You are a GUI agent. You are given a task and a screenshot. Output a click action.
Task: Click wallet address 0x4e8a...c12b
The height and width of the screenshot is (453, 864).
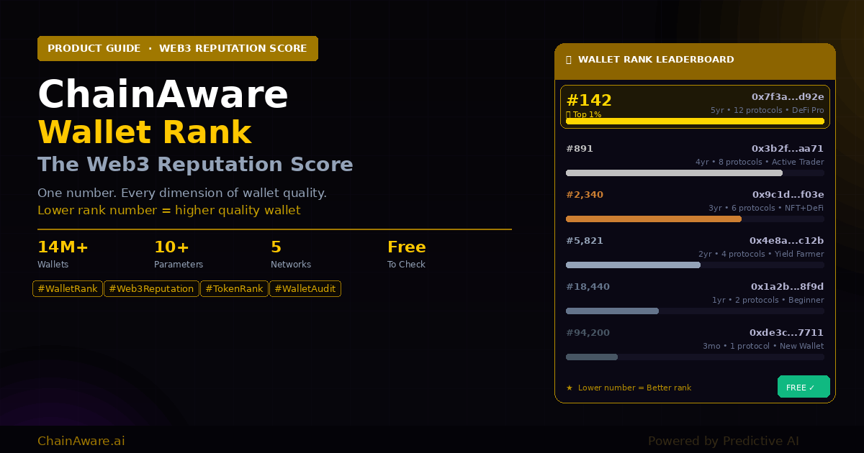[786, 241]
